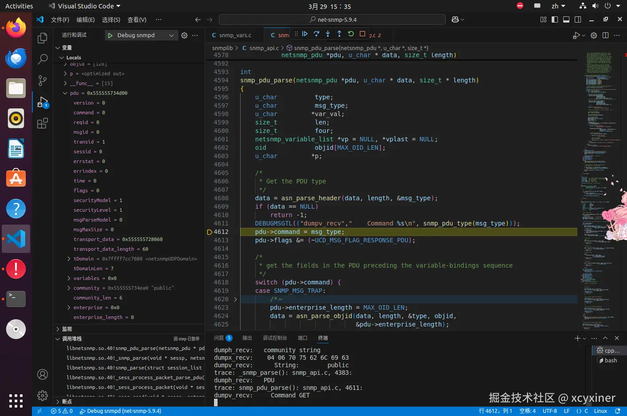This screenshot has width=627, height=416.
Task: Switch to the 调试控制台 panel tab
Action: pos(275,338)
